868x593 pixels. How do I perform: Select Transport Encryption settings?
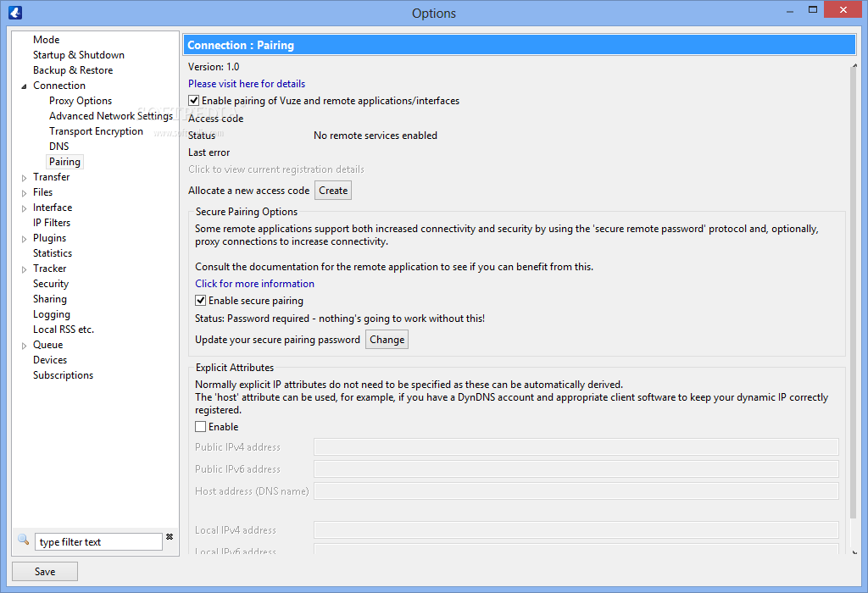pyautogui.click(x=96, y=131)
